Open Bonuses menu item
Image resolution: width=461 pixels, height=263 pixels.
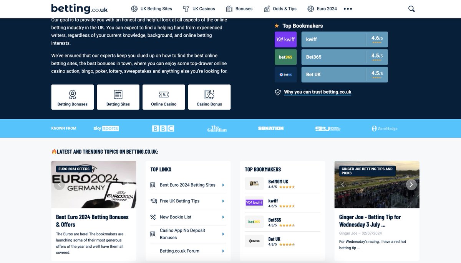[239, 9]
